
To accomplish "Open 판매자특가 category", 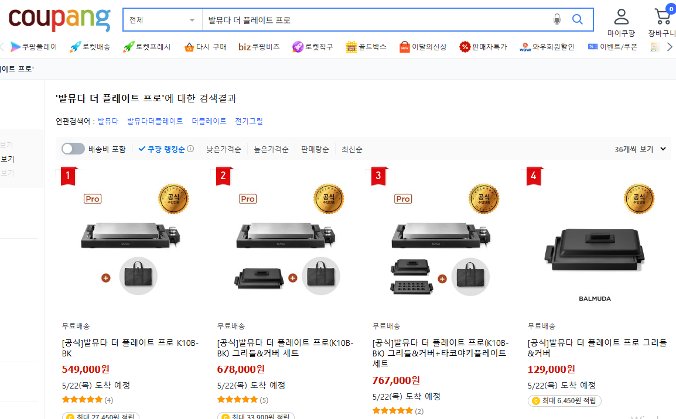I will [483, 46].
